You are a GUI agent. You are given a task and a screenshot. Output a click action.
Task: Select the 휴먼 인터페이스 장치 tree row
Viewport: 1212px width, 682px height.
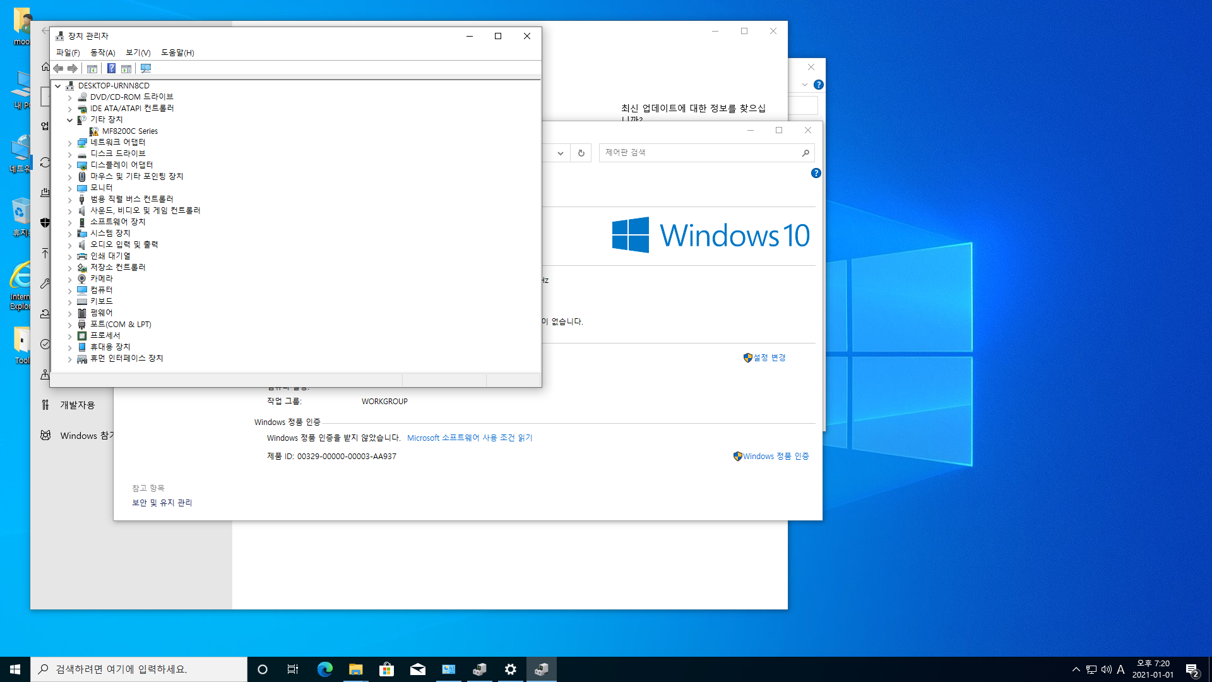pos(126,359)
